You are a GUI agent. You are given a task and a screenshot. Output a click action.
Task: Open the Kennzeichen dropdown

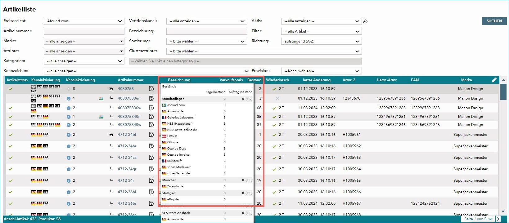147,71
